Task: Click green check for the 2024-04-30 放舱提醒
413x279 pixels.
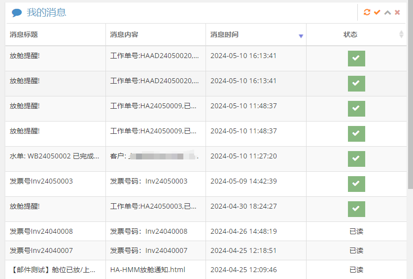Action: point(356,209)
